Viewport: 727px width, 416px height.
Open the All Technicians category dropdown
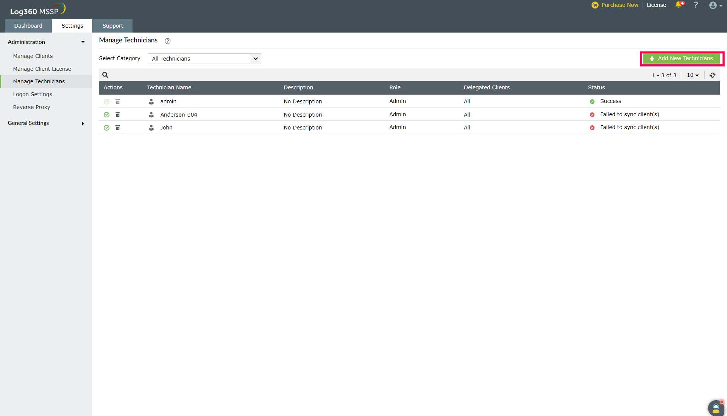(x=205, y=58)
